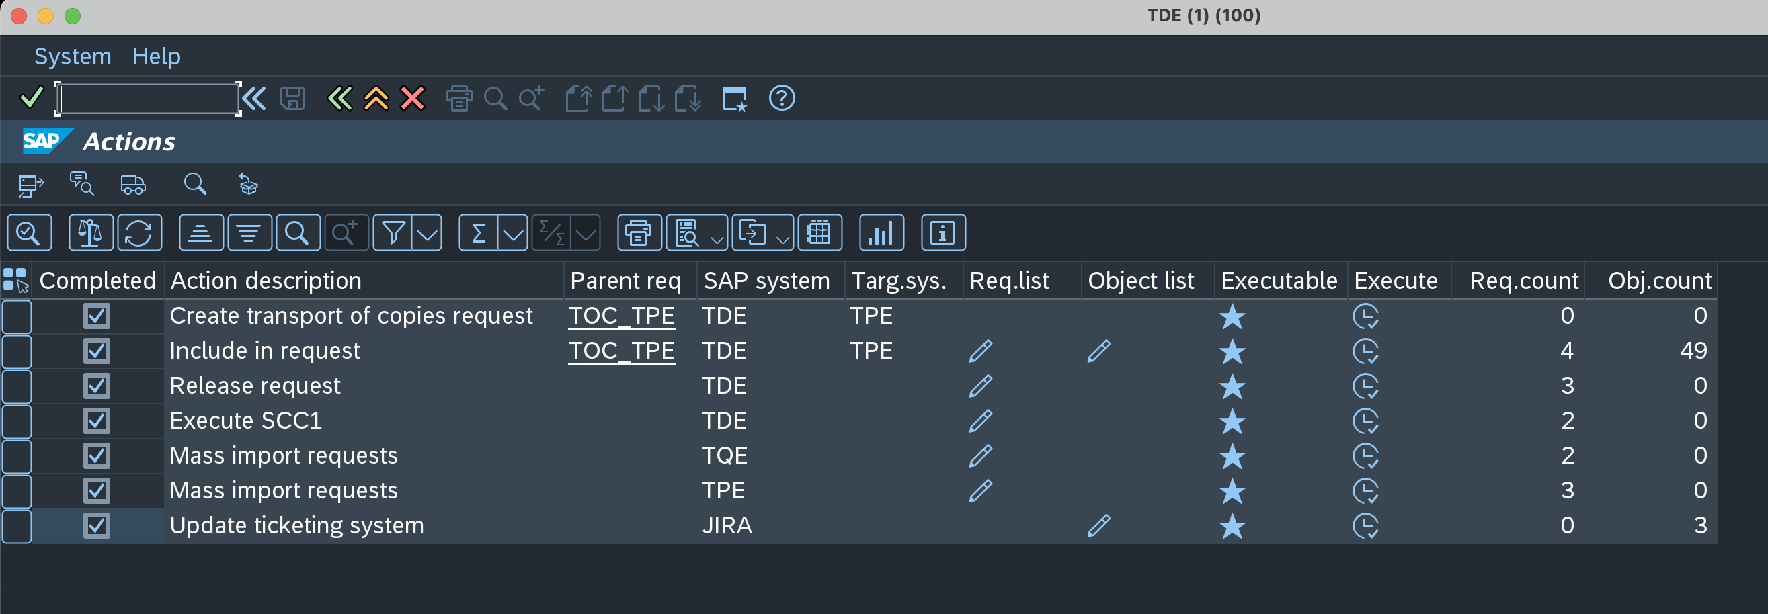1768x614 pixels.
Task: Expand the Views dropdown arrow
Action: [x=717, y=238]
